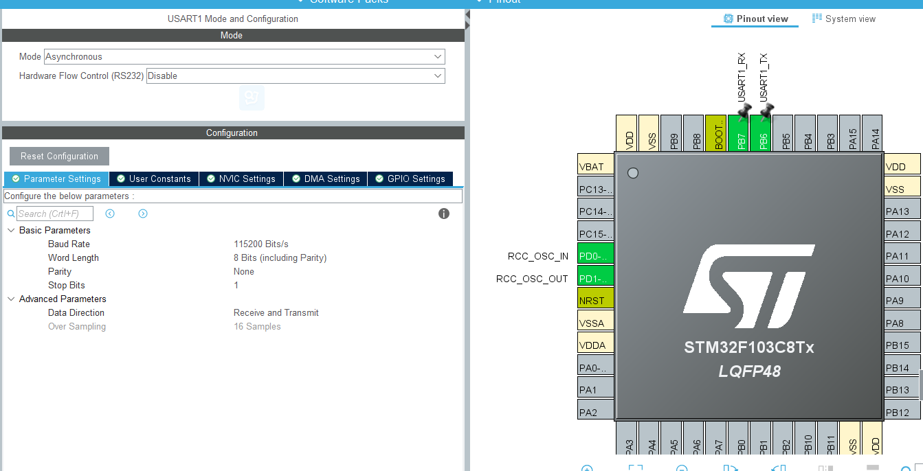Select the Word Length parameter
This screenshot has width=923, height=471.
pos(74,257)
